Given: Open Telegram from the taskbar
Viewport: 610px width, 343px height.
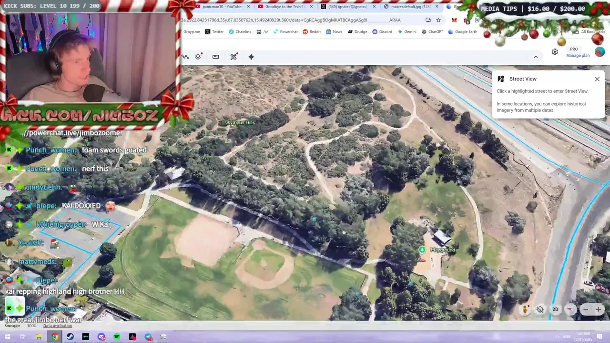Looking at the screenshot, I should [x=148, y=337].
